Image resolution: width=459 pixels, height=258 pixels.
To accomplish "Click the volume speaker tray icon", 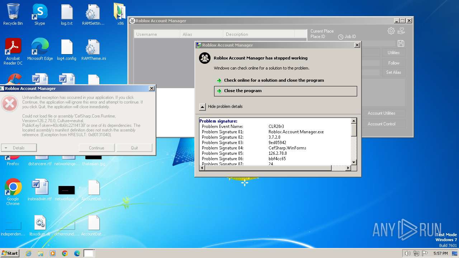I will [407, 253].
